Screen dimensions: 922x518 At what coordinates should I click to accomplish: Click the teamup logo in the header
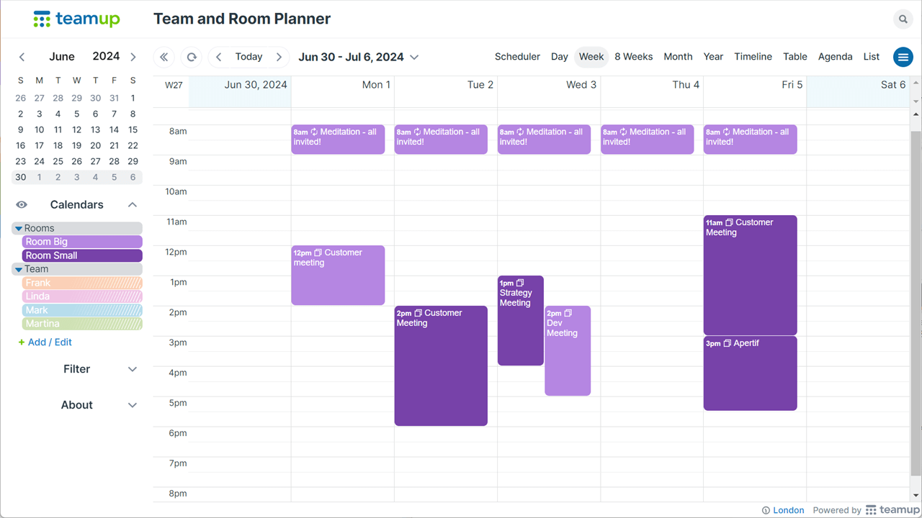76,19
